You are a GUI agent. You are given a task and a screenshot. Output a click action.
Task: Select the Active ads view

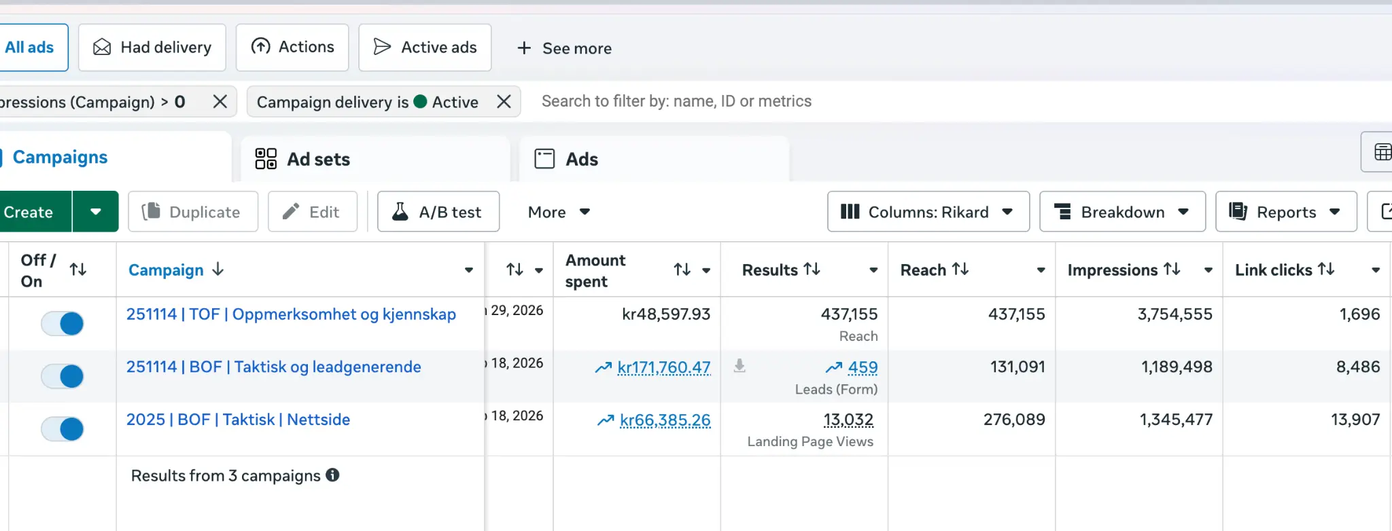click(x=425, y=48)
